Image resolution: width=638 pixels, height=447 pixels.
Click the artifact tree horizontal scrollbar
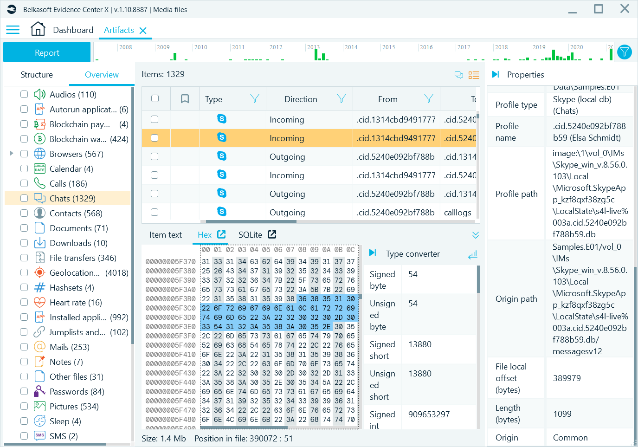(54, 444)
